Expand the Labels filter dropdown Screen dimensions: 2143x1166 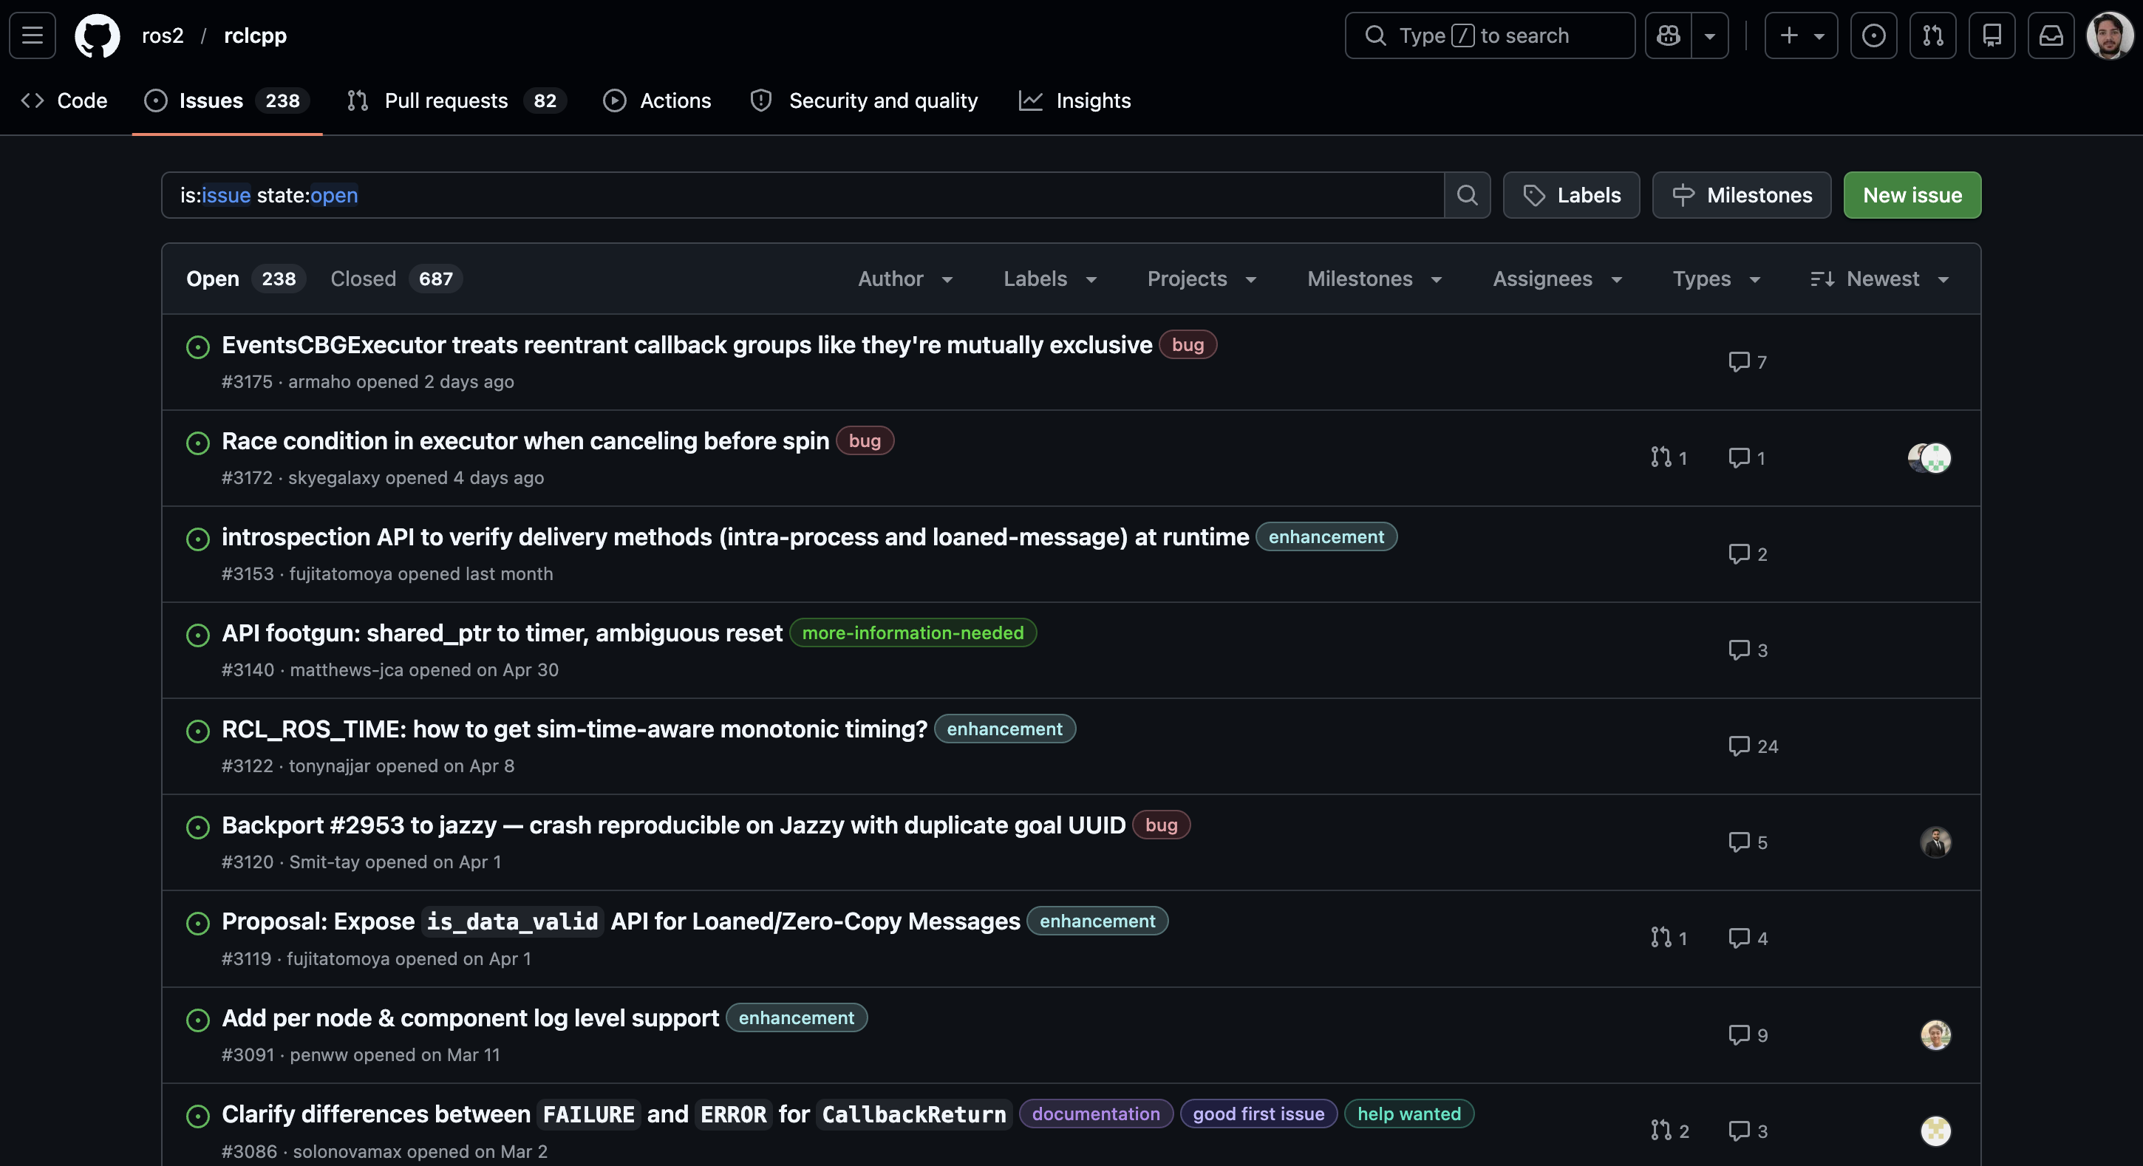pyautogui.click(x=1050, y=279)
